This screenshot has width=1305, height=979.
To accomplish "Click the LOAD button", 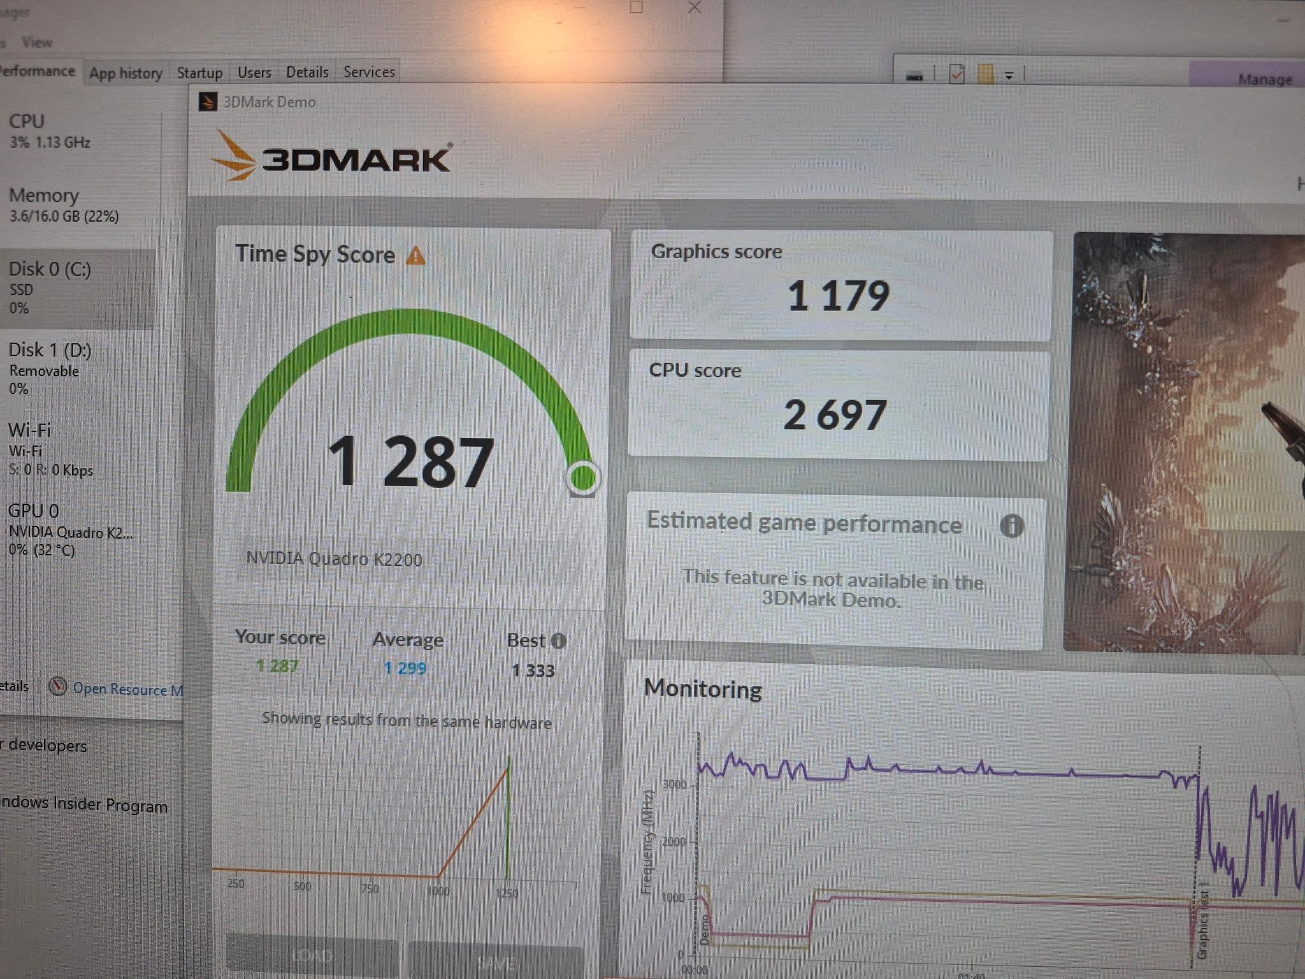I will click(312, 955).
